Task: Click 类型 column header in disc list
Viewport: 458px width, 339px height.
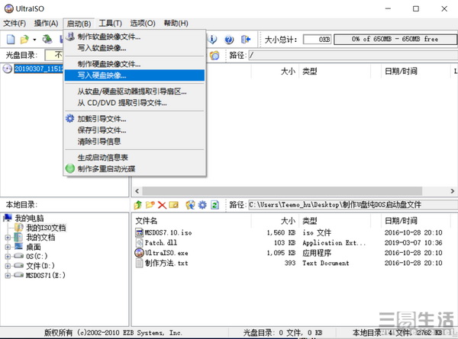Action: tap(310, 71)
